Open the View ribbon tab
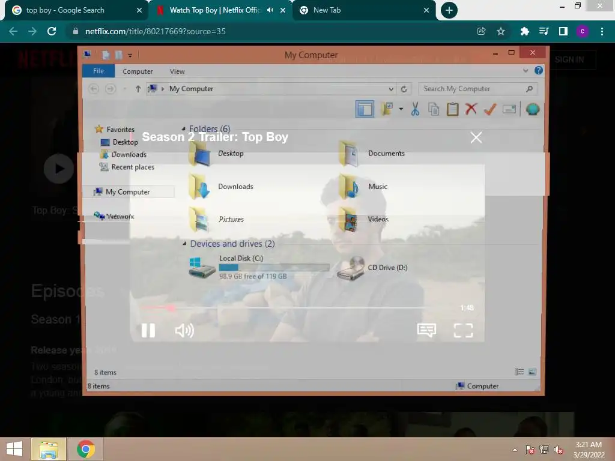This screenshot has height=461, width=615. [x=177, y=71]
